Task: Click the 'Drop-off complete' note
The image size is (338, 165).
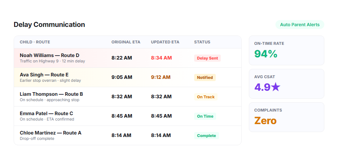Action: point(37,138)
